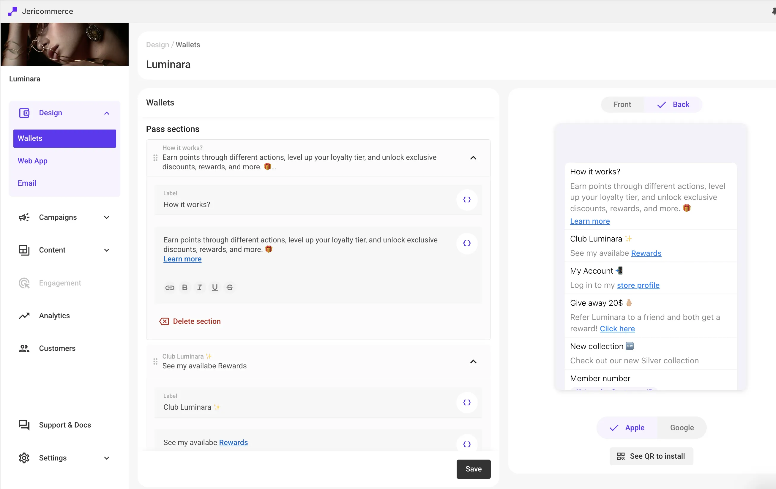This screenshot has width=776, height=489.
Task: Collapse the 'How it works?' pass section
Action: (473, 158)
